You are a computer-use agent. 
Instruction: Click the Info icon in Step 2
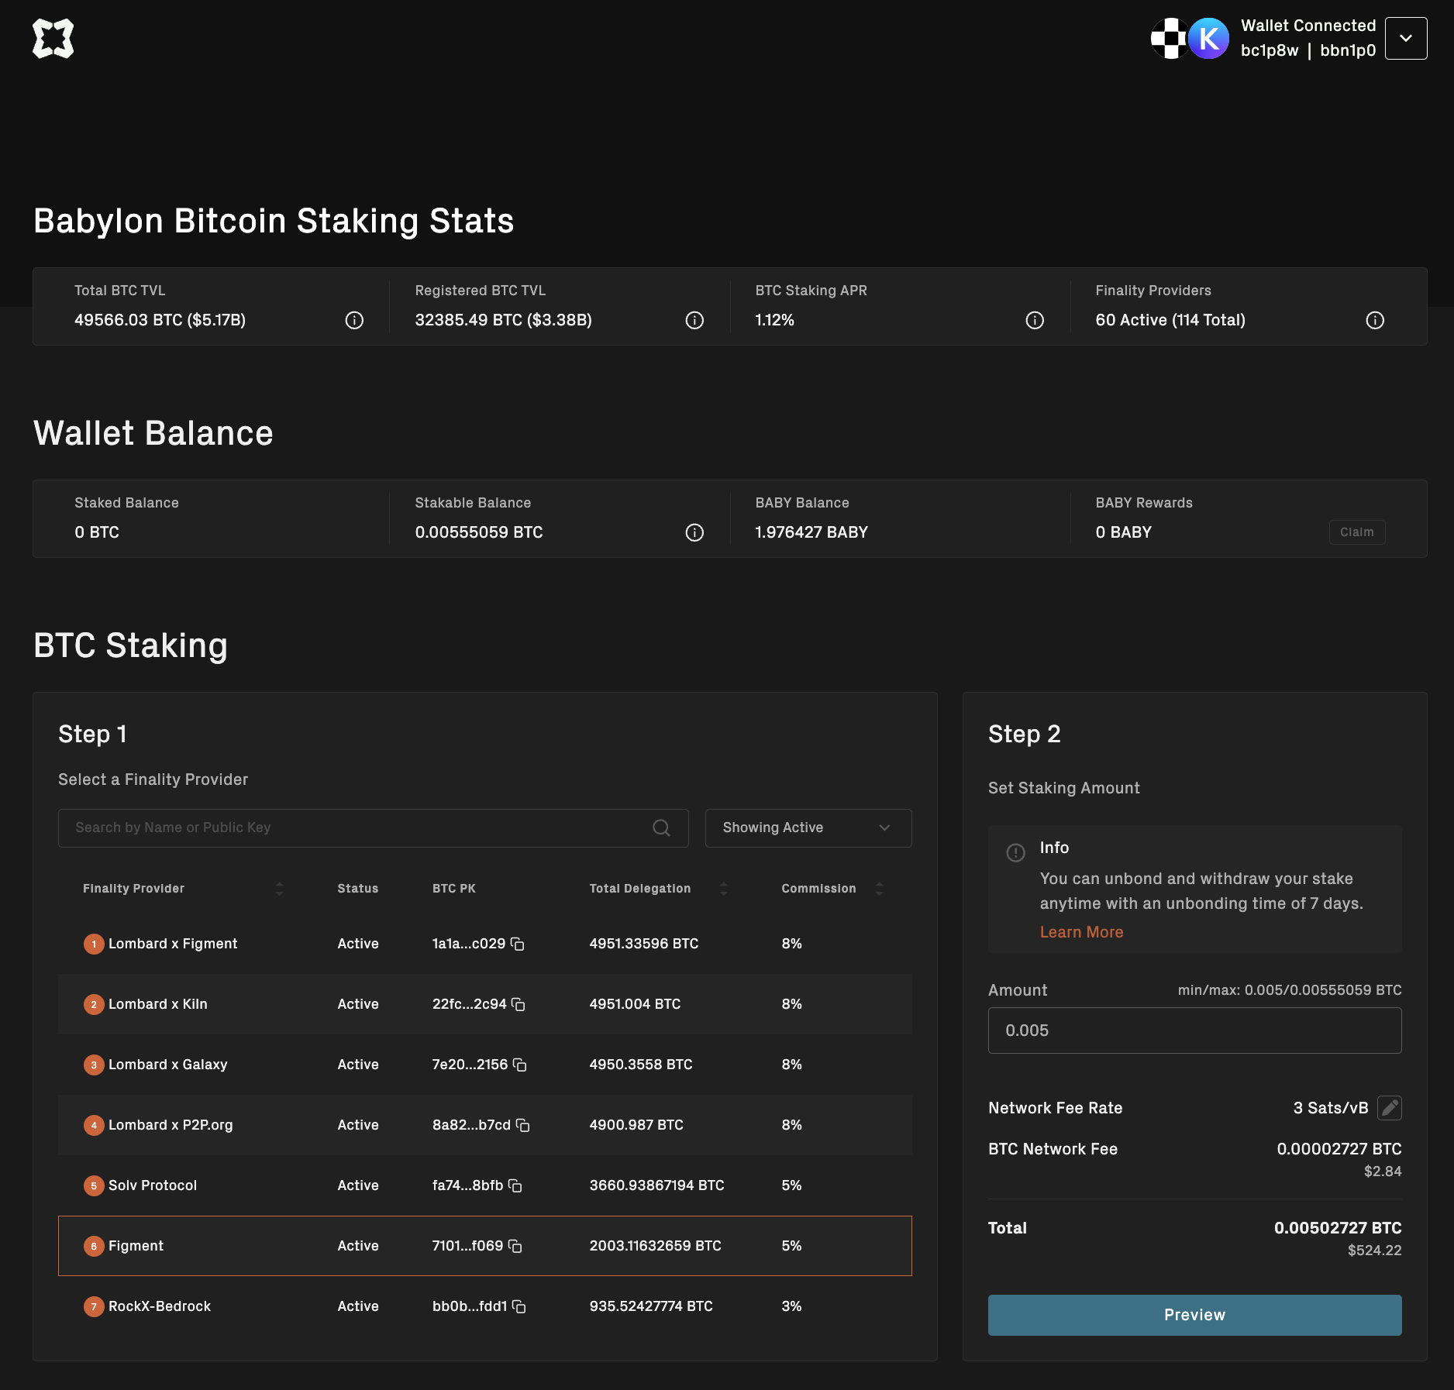click(1015, 852)
